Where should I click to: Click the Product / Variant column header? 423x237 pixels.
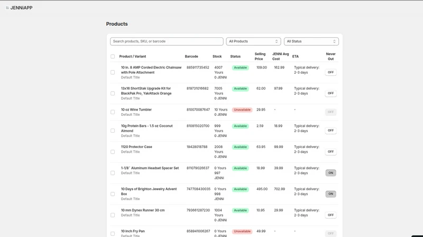(x=133, y=56)
